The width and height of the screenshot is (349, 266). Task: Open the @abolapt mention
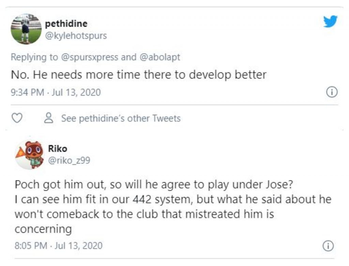(160, 57)
